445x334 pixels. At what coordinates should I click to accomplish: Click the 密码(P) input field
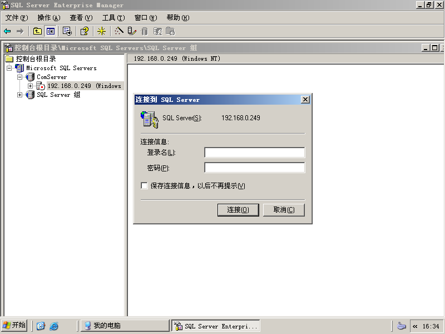[255, 168]
